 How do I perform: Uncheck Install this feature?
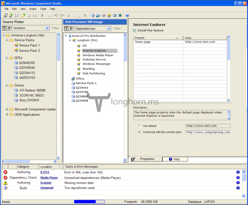tap(135, 31)
